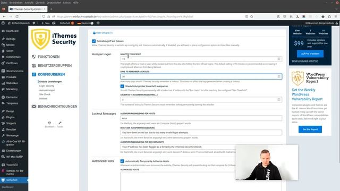This screenshot has height=191, width=340.
Task: Open Beiträge in the WordPress sidebar
Action: coord(11,39)
